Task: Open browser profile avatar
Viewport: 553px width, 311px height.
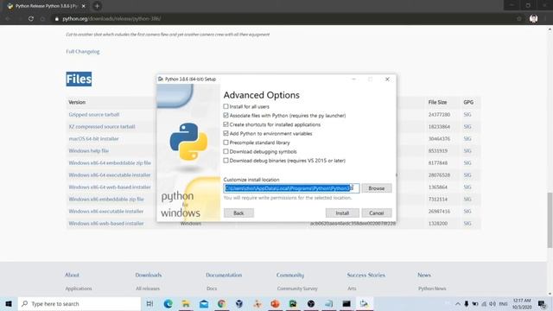Action: click(x=533, y=19)
